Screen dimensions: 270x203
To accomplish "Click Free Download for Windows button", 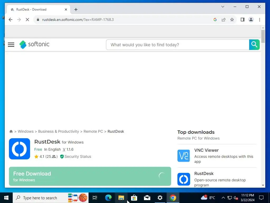I will pos(90,176).
